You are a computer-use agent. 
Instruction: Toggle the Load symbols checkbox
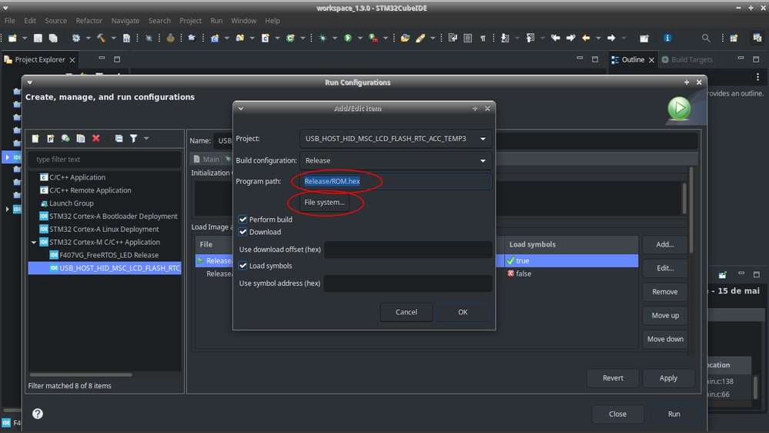[x=242, y=266]
